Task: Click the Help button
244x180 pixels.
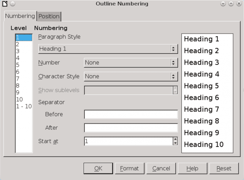Action: [x=192, y=168]
